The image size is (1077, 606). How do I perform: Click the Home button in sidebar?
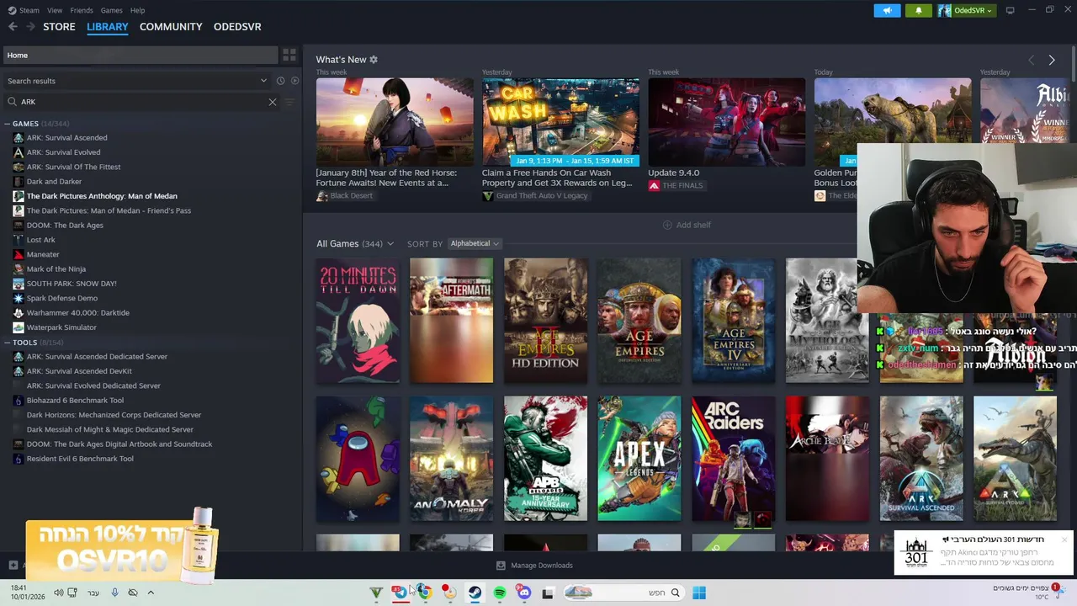[140, 55]
